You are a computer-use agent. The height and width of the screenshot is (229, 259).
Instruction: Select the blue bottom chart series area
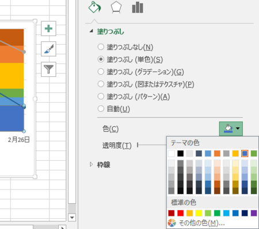[x=12, y=119]
